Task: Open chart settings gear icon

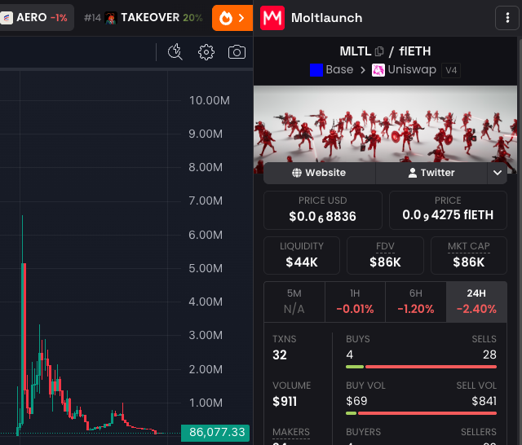Action: click(x=206, y=52)
